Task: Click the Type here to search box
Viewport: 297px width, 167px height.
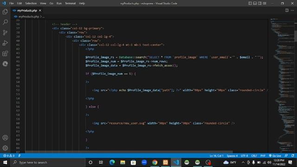Action: point(48,162)
